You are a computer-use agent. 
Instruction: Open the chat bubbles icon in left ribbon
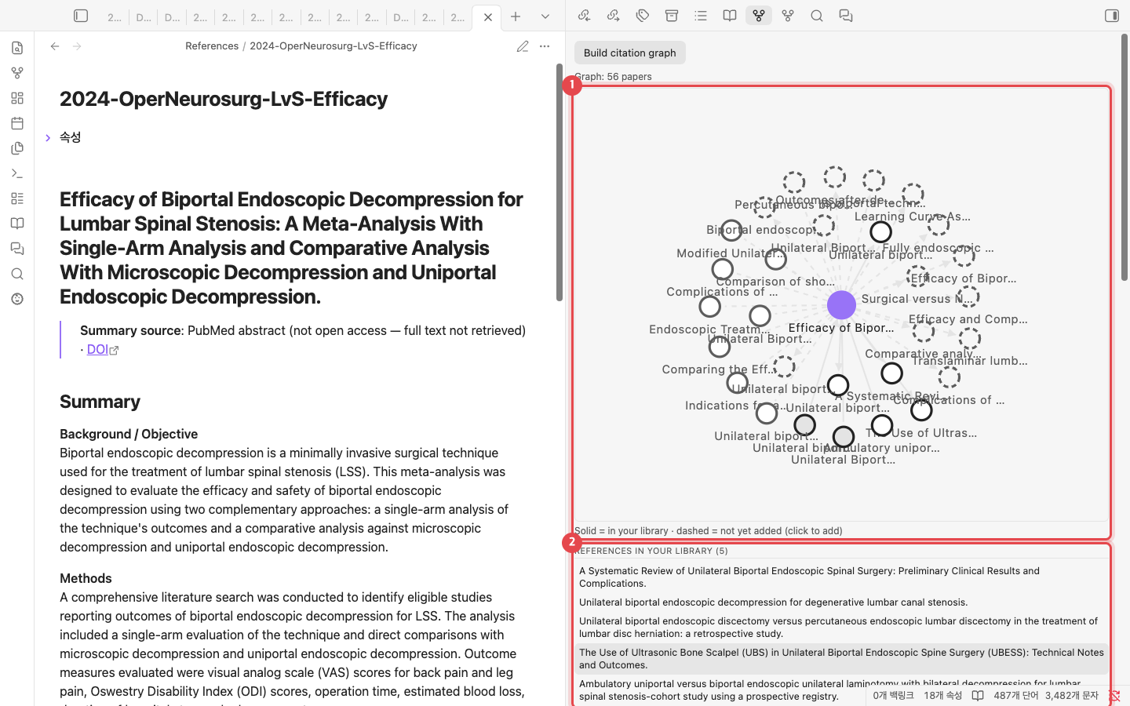coord(17,249)
